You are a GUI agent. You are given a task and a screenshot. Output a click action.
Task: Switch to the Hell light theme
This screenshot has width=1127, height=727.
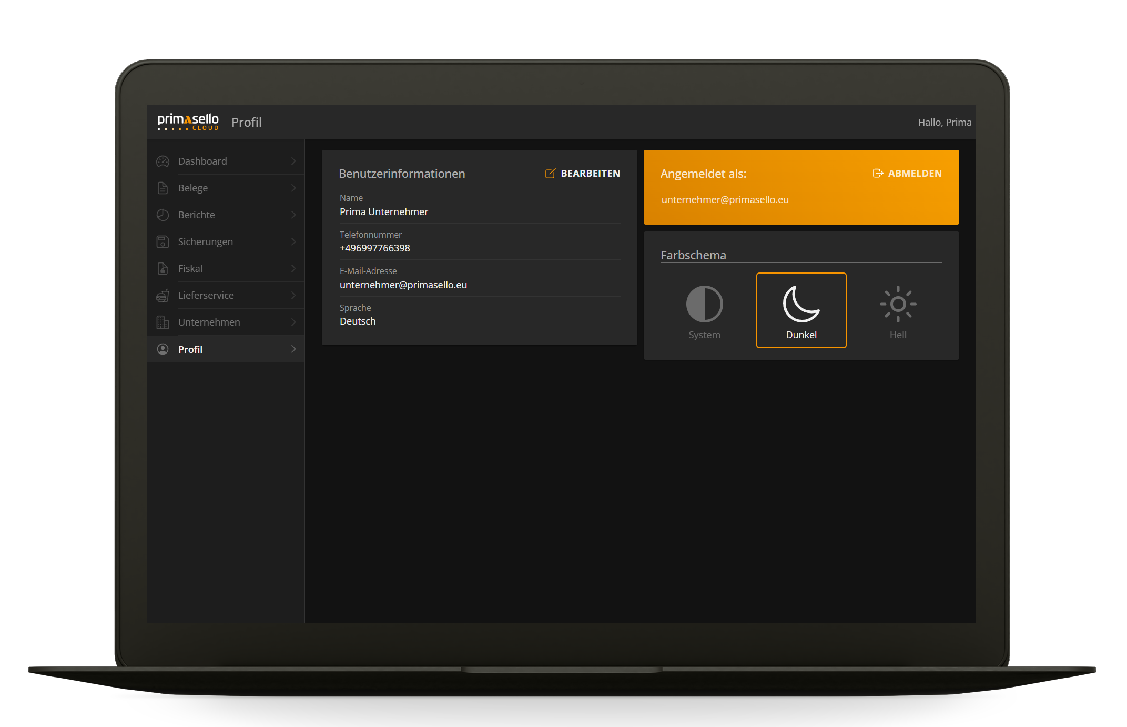[x=898, y=311]
